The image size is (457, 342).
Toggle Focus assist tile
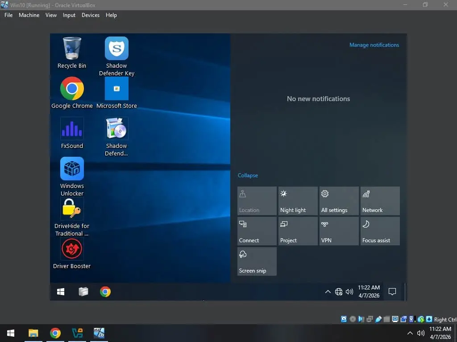pyautogui.click(x=380, y=231)
